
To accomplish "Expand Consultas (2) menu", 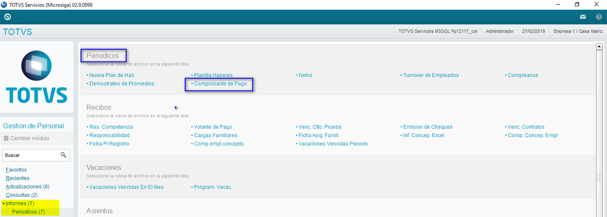I will (x=22, y=195).
